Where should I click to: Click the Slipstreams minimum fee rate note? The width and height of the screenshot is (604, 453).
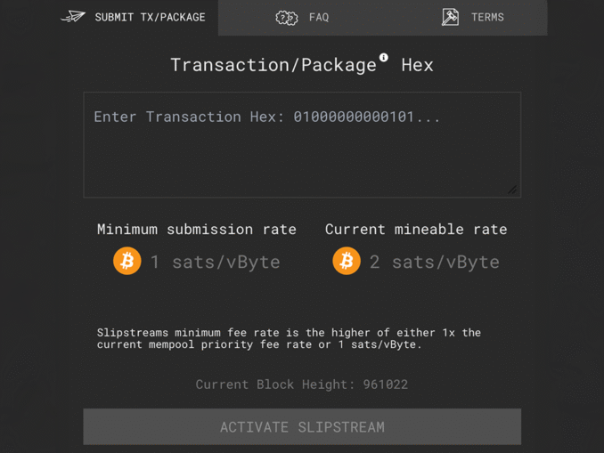289,338
